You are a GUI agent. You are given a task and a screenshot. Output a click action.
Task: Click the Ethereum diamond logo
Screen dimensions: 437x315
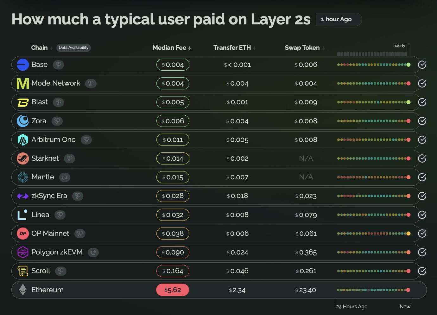pyautogui.click(x=23, y=290)
